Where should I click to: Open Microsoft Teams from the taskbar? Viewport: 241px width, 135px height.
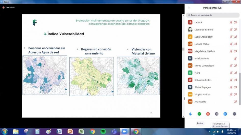point(114,131)
